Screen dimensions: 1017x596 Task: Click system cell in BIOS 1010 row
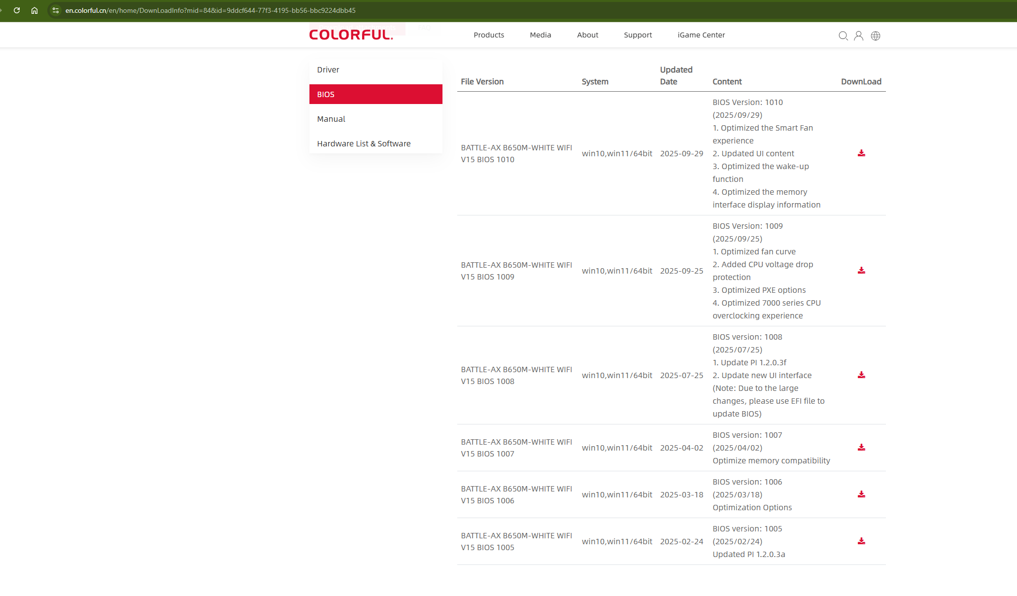(617, 154)
